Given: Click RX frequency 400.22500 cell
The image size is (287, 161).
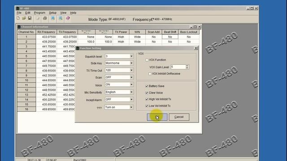Looking at the screenshot, I should click(46, 100).
